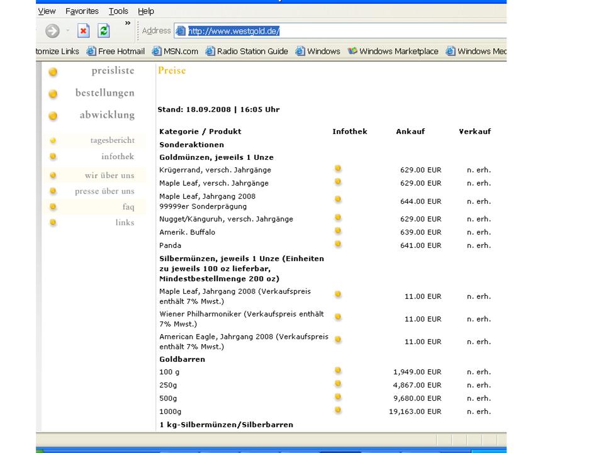604x453 pixels.
Task: Open the MSN.com favorites link
Action: coord(175,51)
